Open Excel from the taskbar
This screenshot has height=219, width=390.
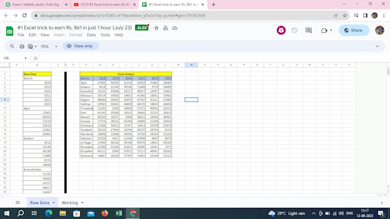coord(119,213)
